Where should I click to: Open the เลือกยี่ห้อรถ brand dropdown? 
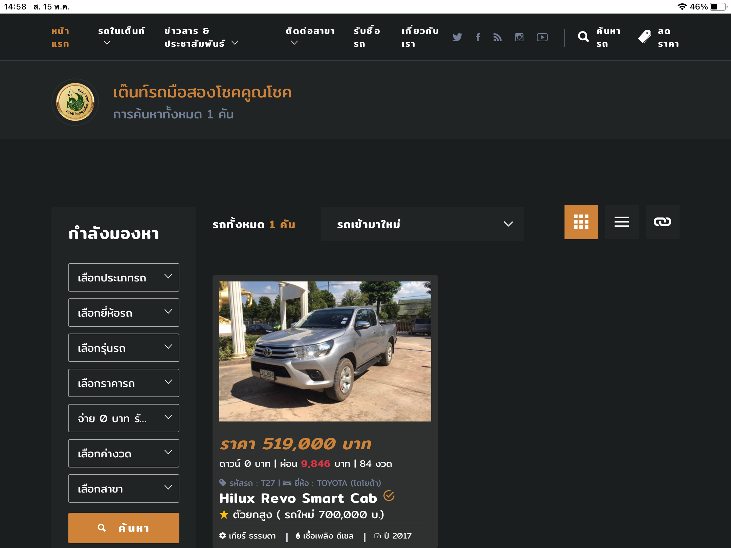124,313
